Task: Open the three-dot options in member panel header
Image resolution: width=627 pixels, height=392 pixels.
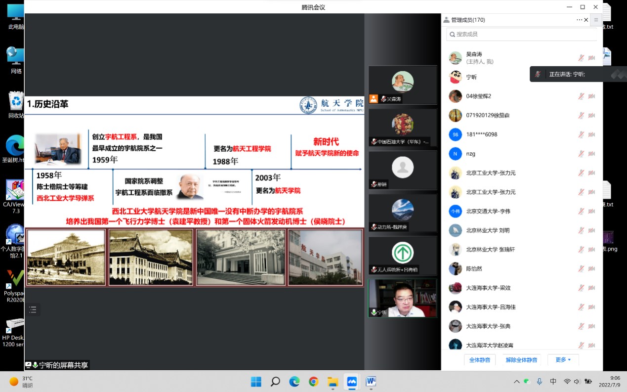Action: click(x=579, y=20)
